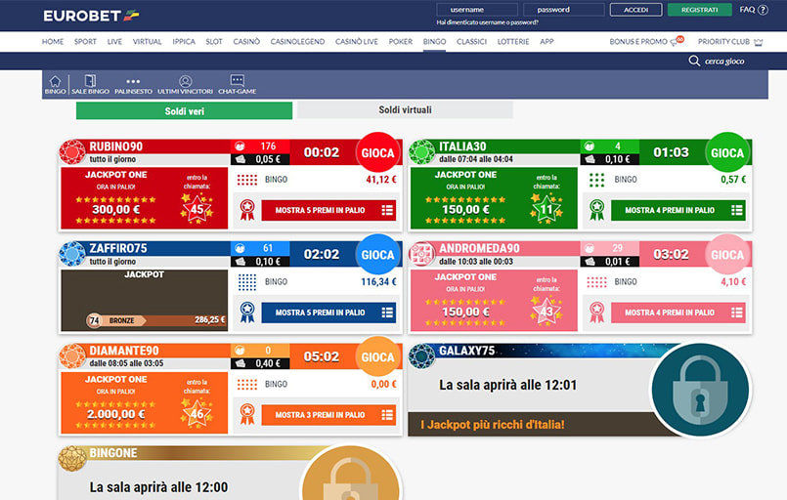Image resolution: width=787 pixels, height=500 pixels.
Task: Click the Hai dimenticato username o password link
Action: coord(487,21)
